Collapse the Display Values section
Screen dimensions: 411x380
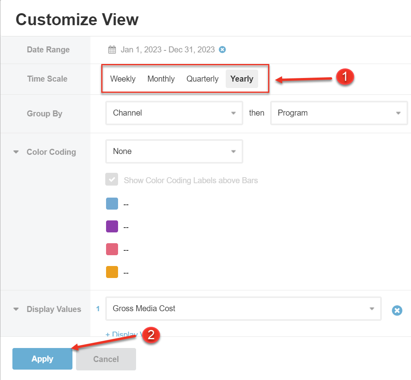pyautogui.click(x=15, y=309)
